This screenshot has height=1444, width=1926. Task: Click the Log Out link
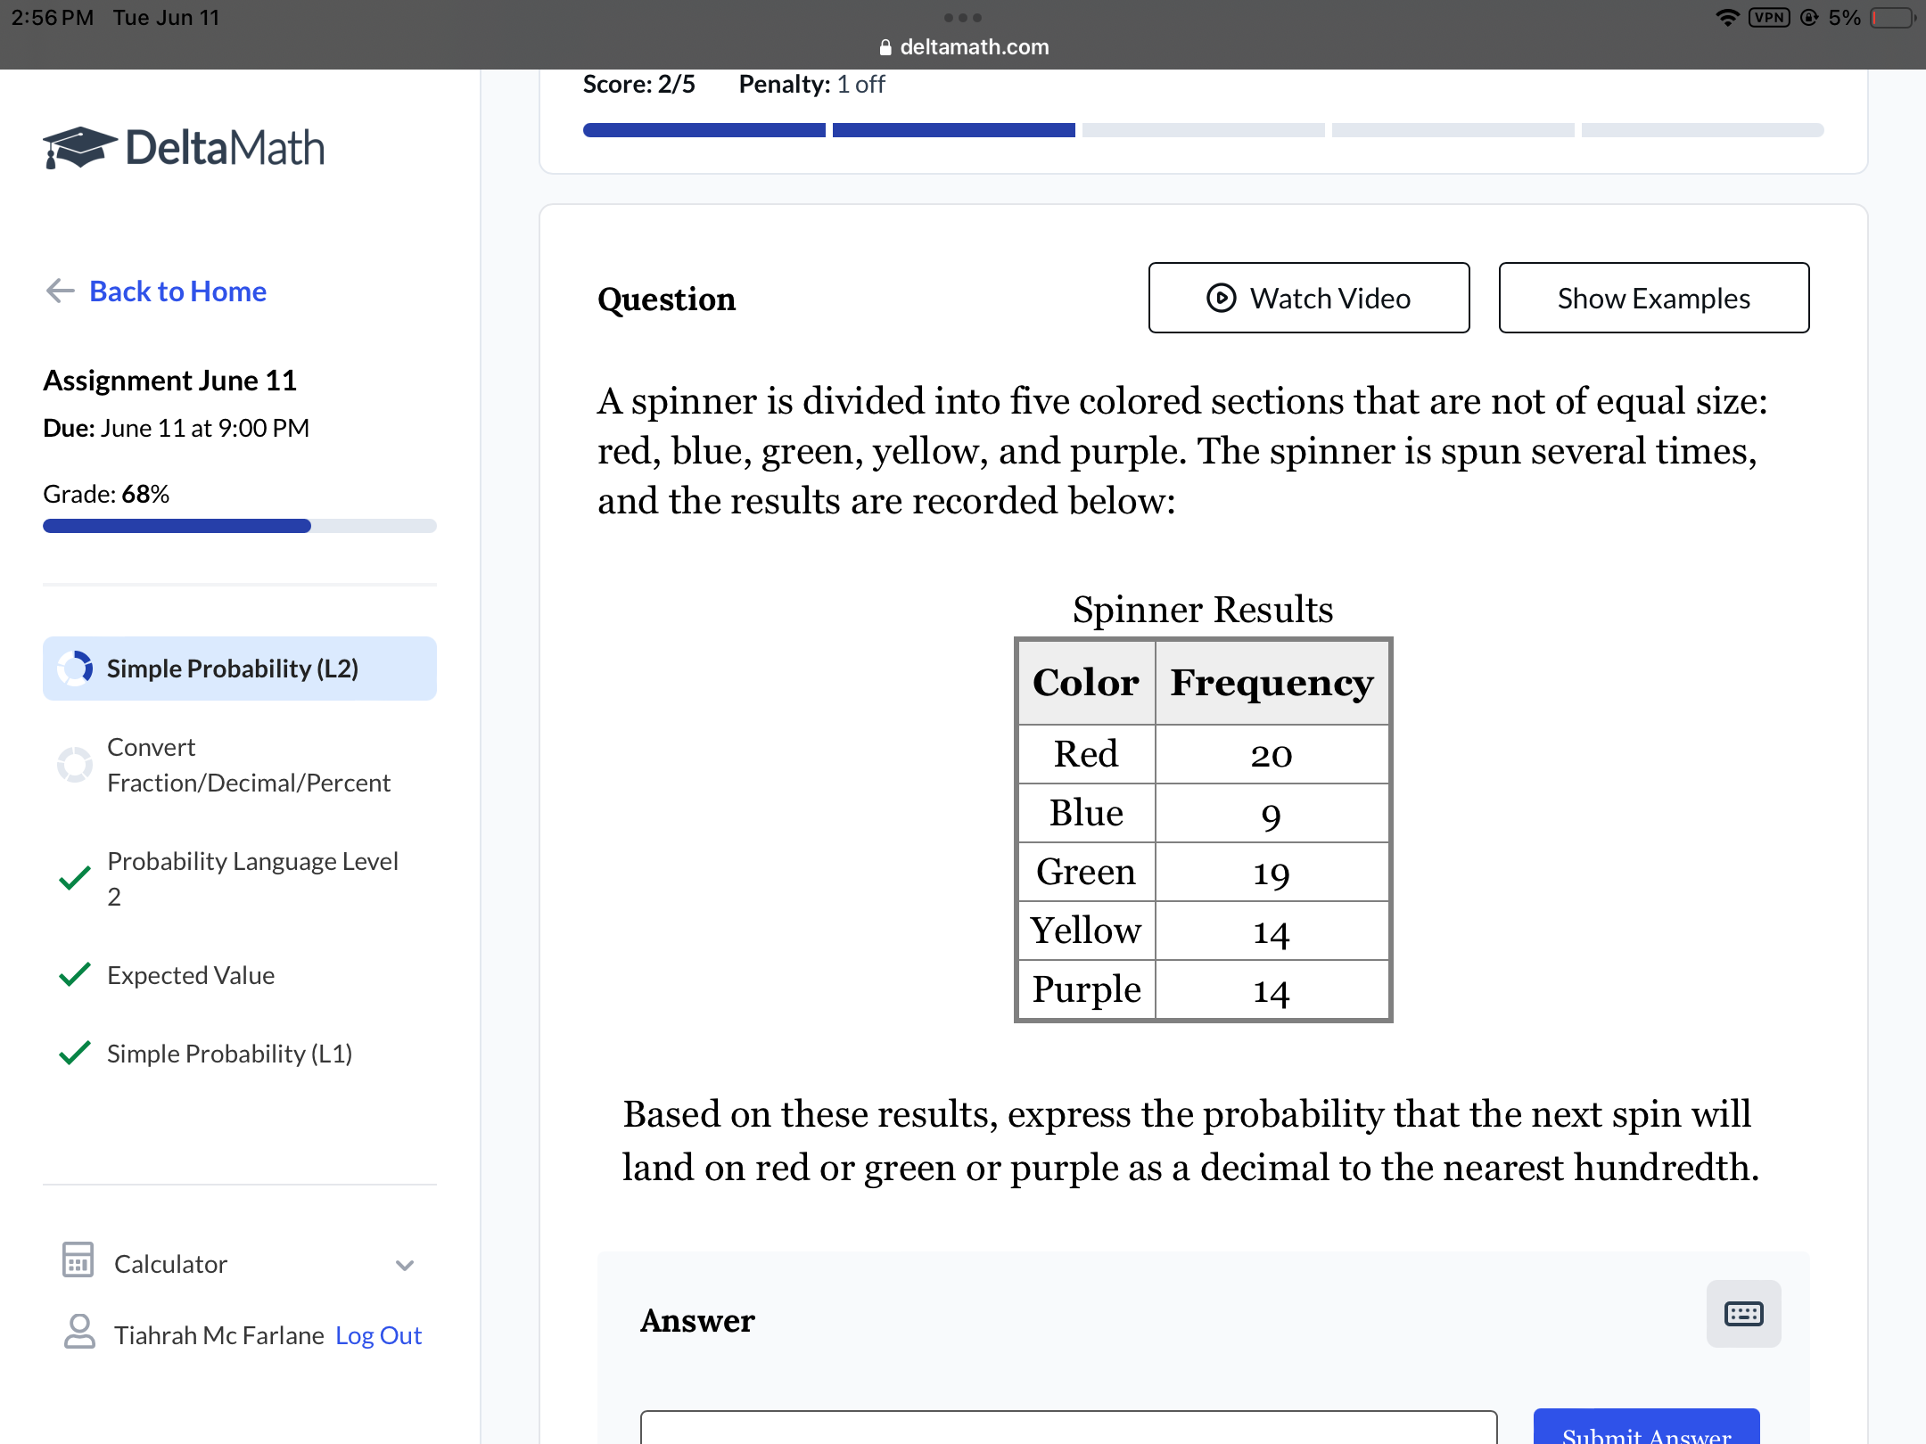(378, 1335)
